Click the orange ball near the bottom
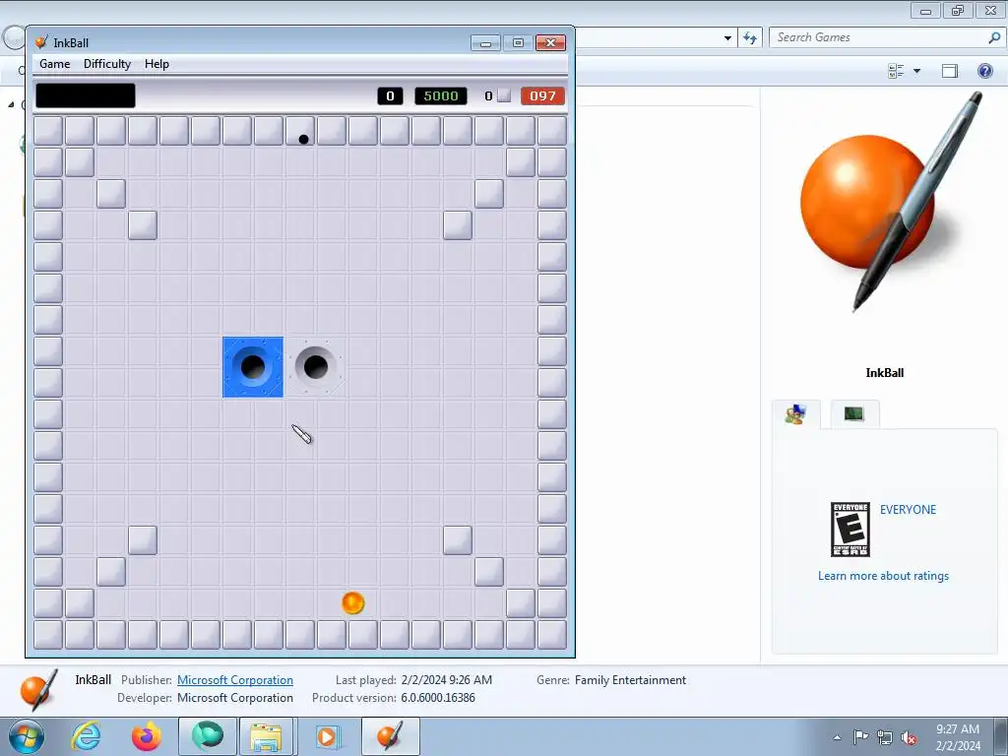 click(x=353, y=603)
